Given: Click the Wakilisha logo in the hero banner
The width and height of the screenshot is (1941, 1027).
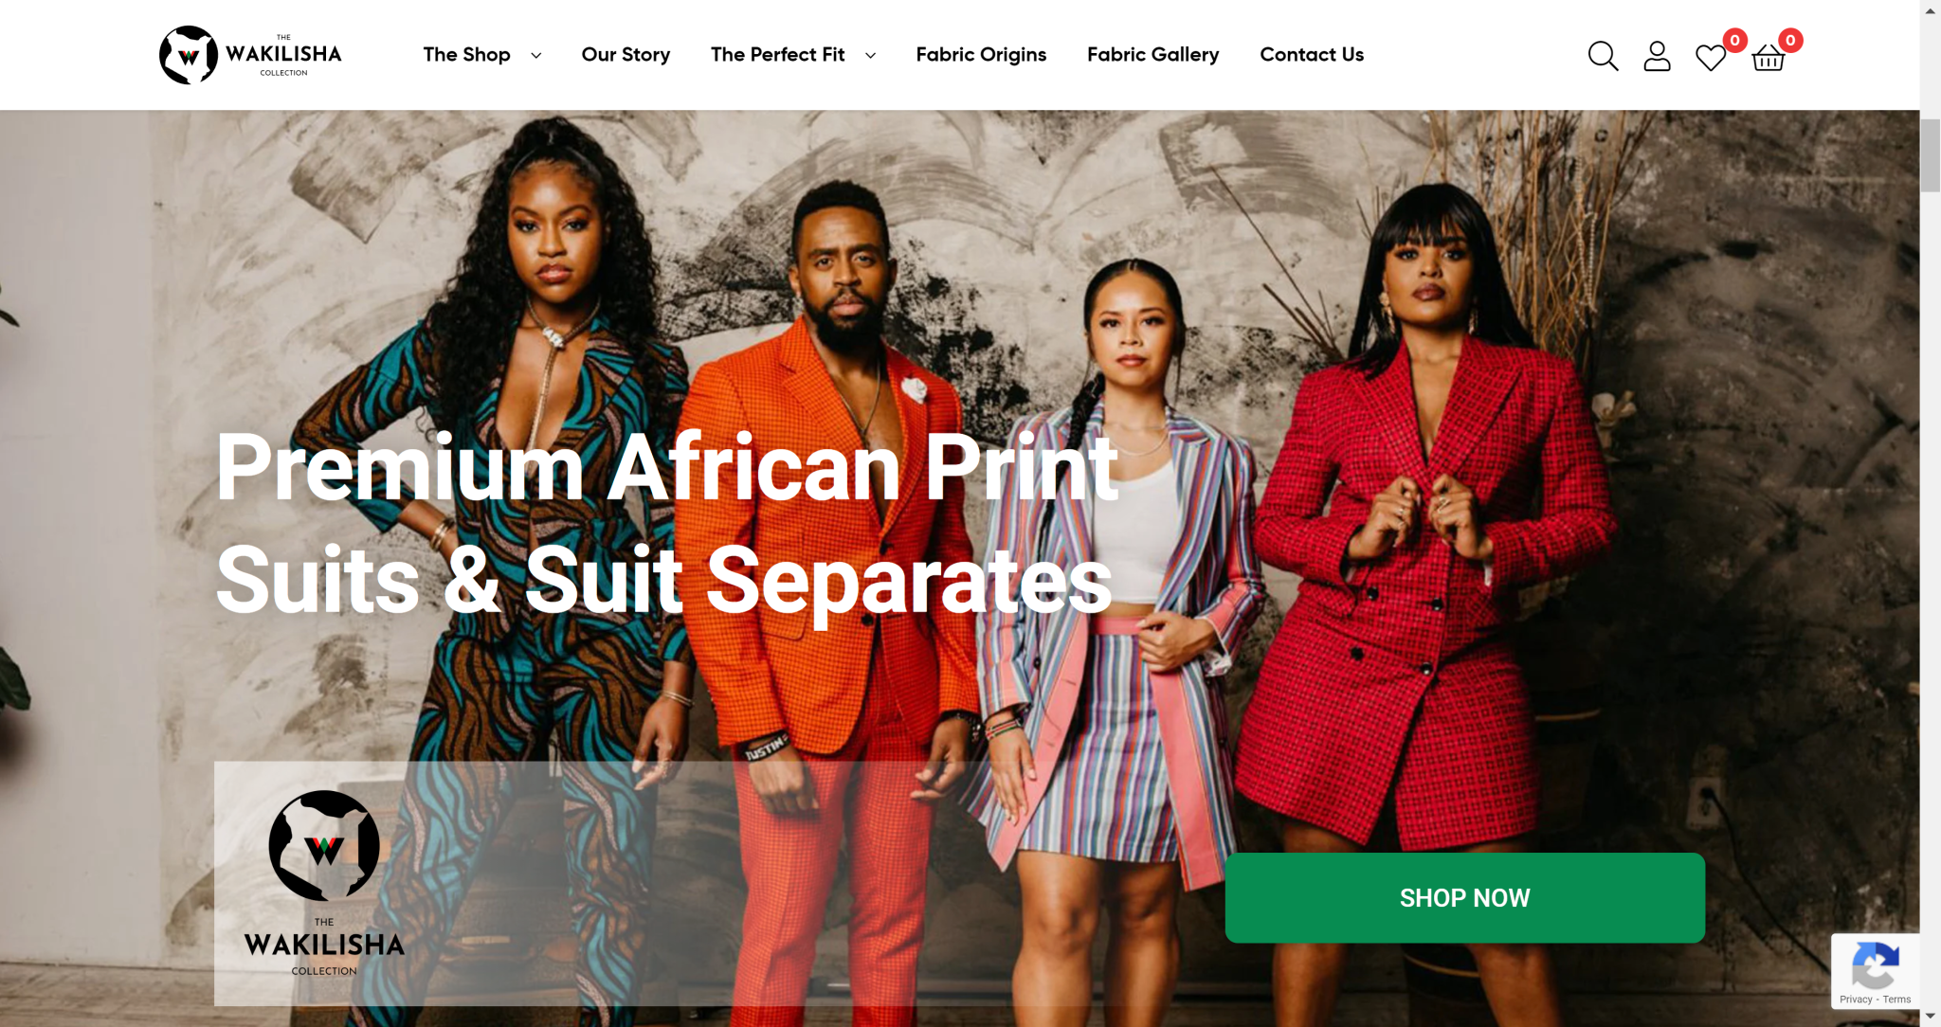Looking at the screenshot, I should 324,883.
